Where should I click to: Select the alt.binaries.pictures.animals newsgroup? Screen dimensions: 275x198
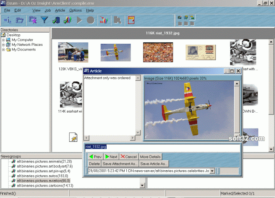tap(44, 162)
